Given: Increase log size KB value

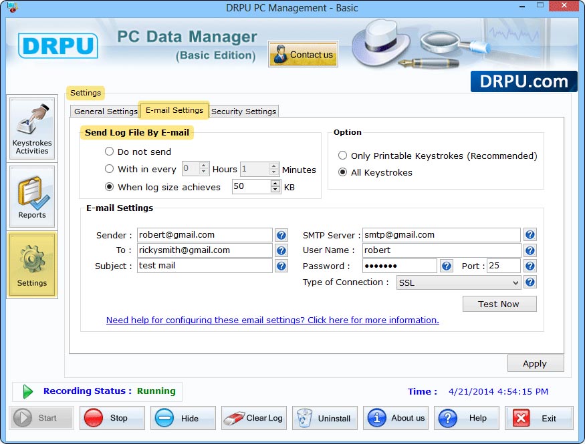Looking at the screenshot, I should (275, 183).
